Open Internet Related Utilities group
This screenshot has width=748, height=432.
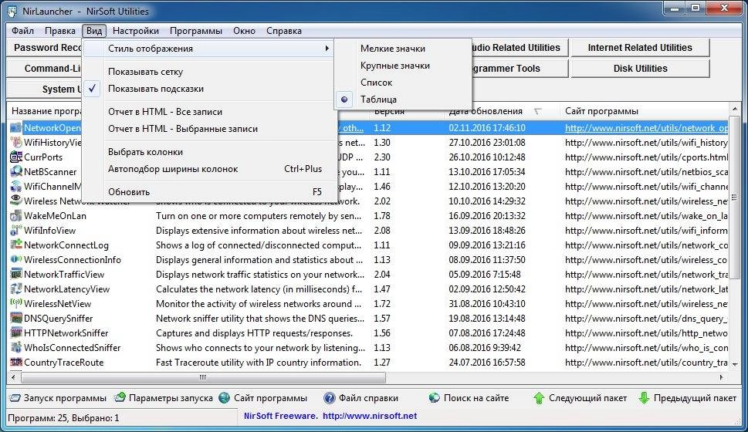pyautogui.click(x=640, y=48)
